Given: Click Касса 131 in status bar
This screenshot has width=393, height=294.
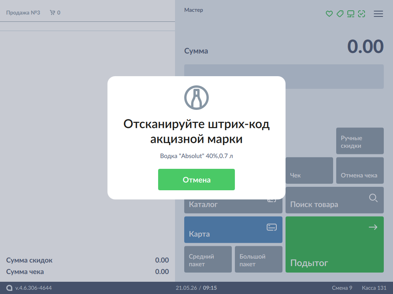Looking at the screenshot, I should click(374, 288).
